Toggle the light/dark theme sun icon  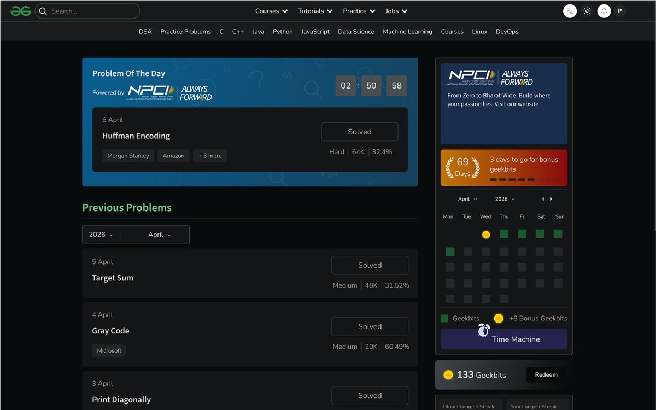click(x=587, y=11)
